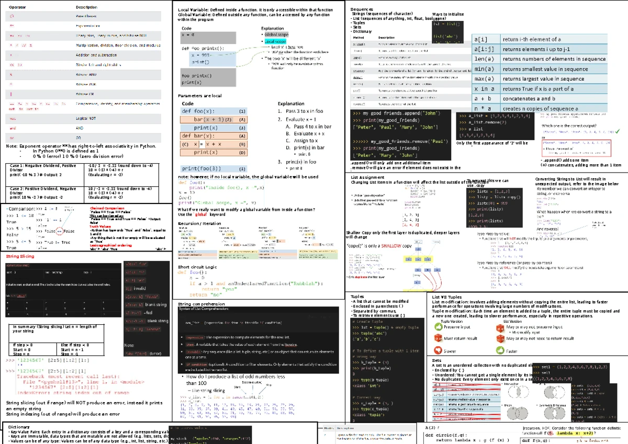The width and height of the screenshot is (628, 444).
Task: Click the 'String comprehension' heading
Action: tap(201, 304)
